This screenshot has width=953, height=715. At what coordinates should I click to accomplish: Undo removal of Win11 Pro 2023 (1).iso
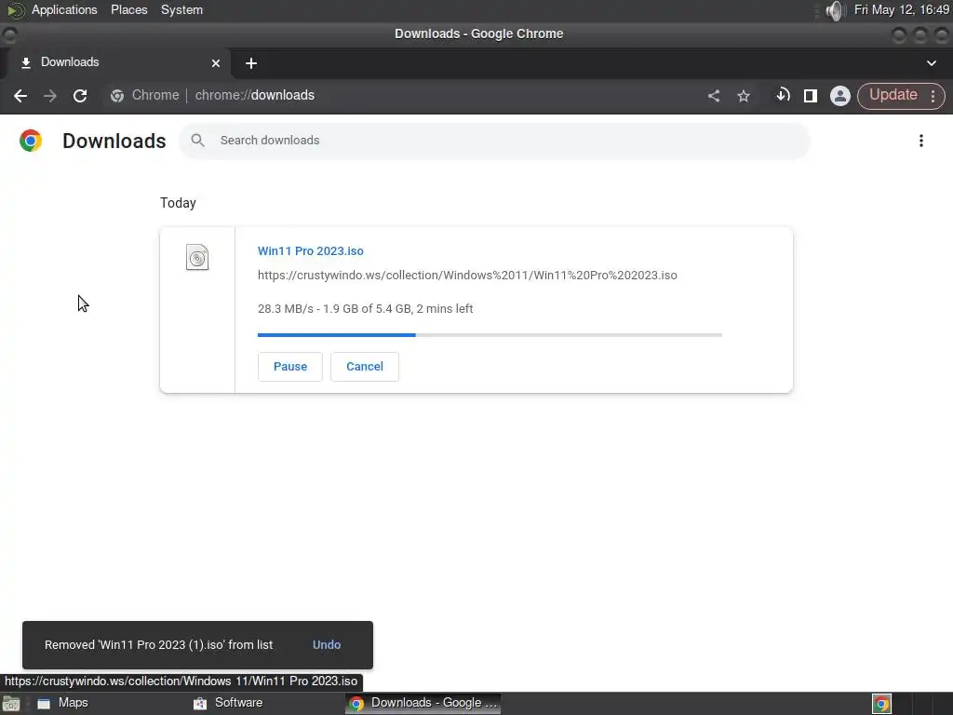coord(327,645)
